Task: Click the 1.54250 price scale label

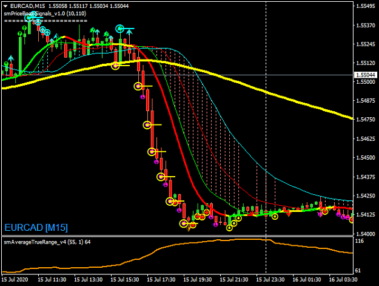Action: tap(366, 196)
